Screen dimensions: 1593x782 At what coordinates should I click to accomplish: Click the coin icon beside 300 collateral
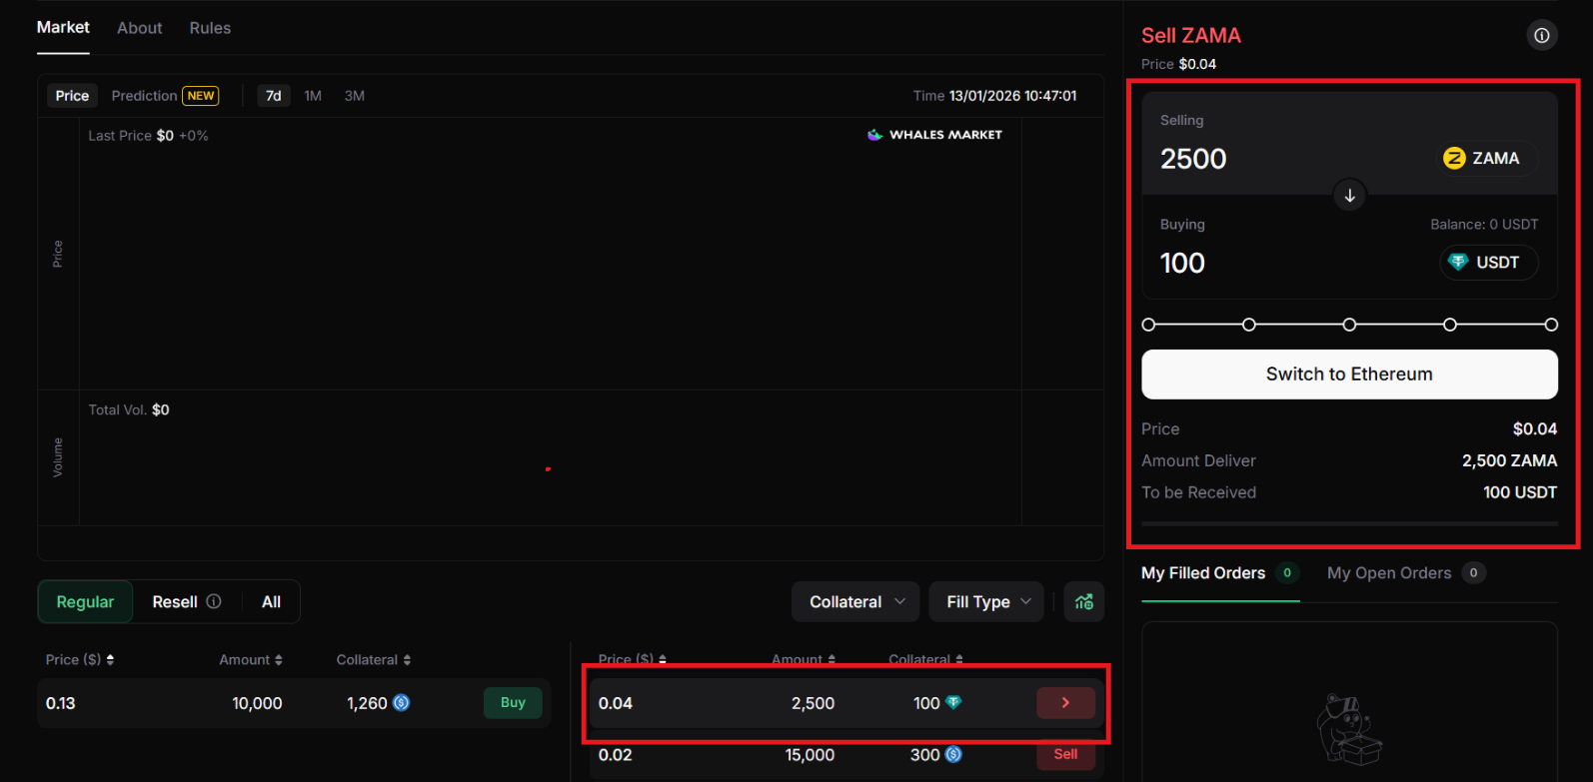pyautogui.click(x=953, y=754)
